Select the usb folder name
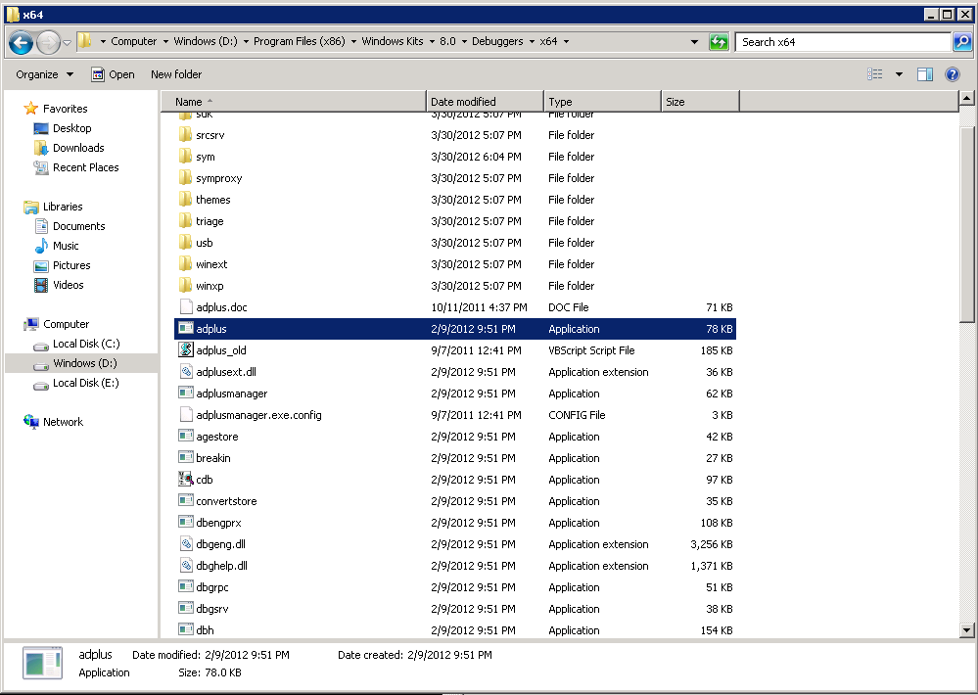 (x=205, y=243)
